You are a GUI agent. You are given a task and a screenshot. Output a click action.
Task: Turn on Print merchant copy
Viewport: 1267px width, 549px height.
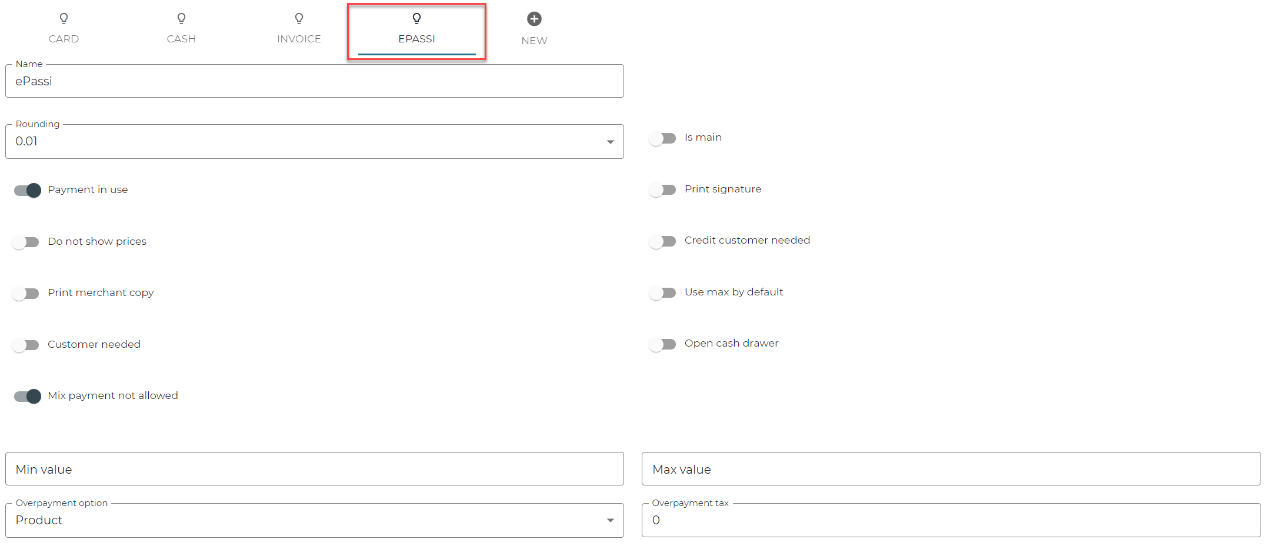(x=26, y=293)
